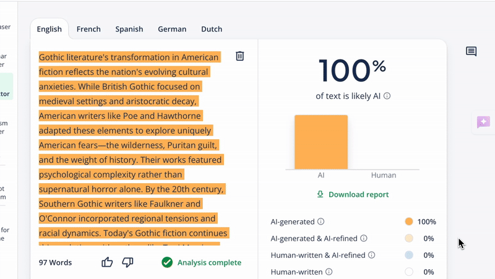Click inside the highlighted Gothic literature text
This screenshot has height=279, width=495.
(x=132, y=145)
